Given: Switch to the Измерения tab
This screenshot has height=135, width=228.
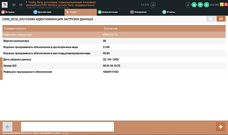Looking at the screenshot, I should click(x=145, y=12).
